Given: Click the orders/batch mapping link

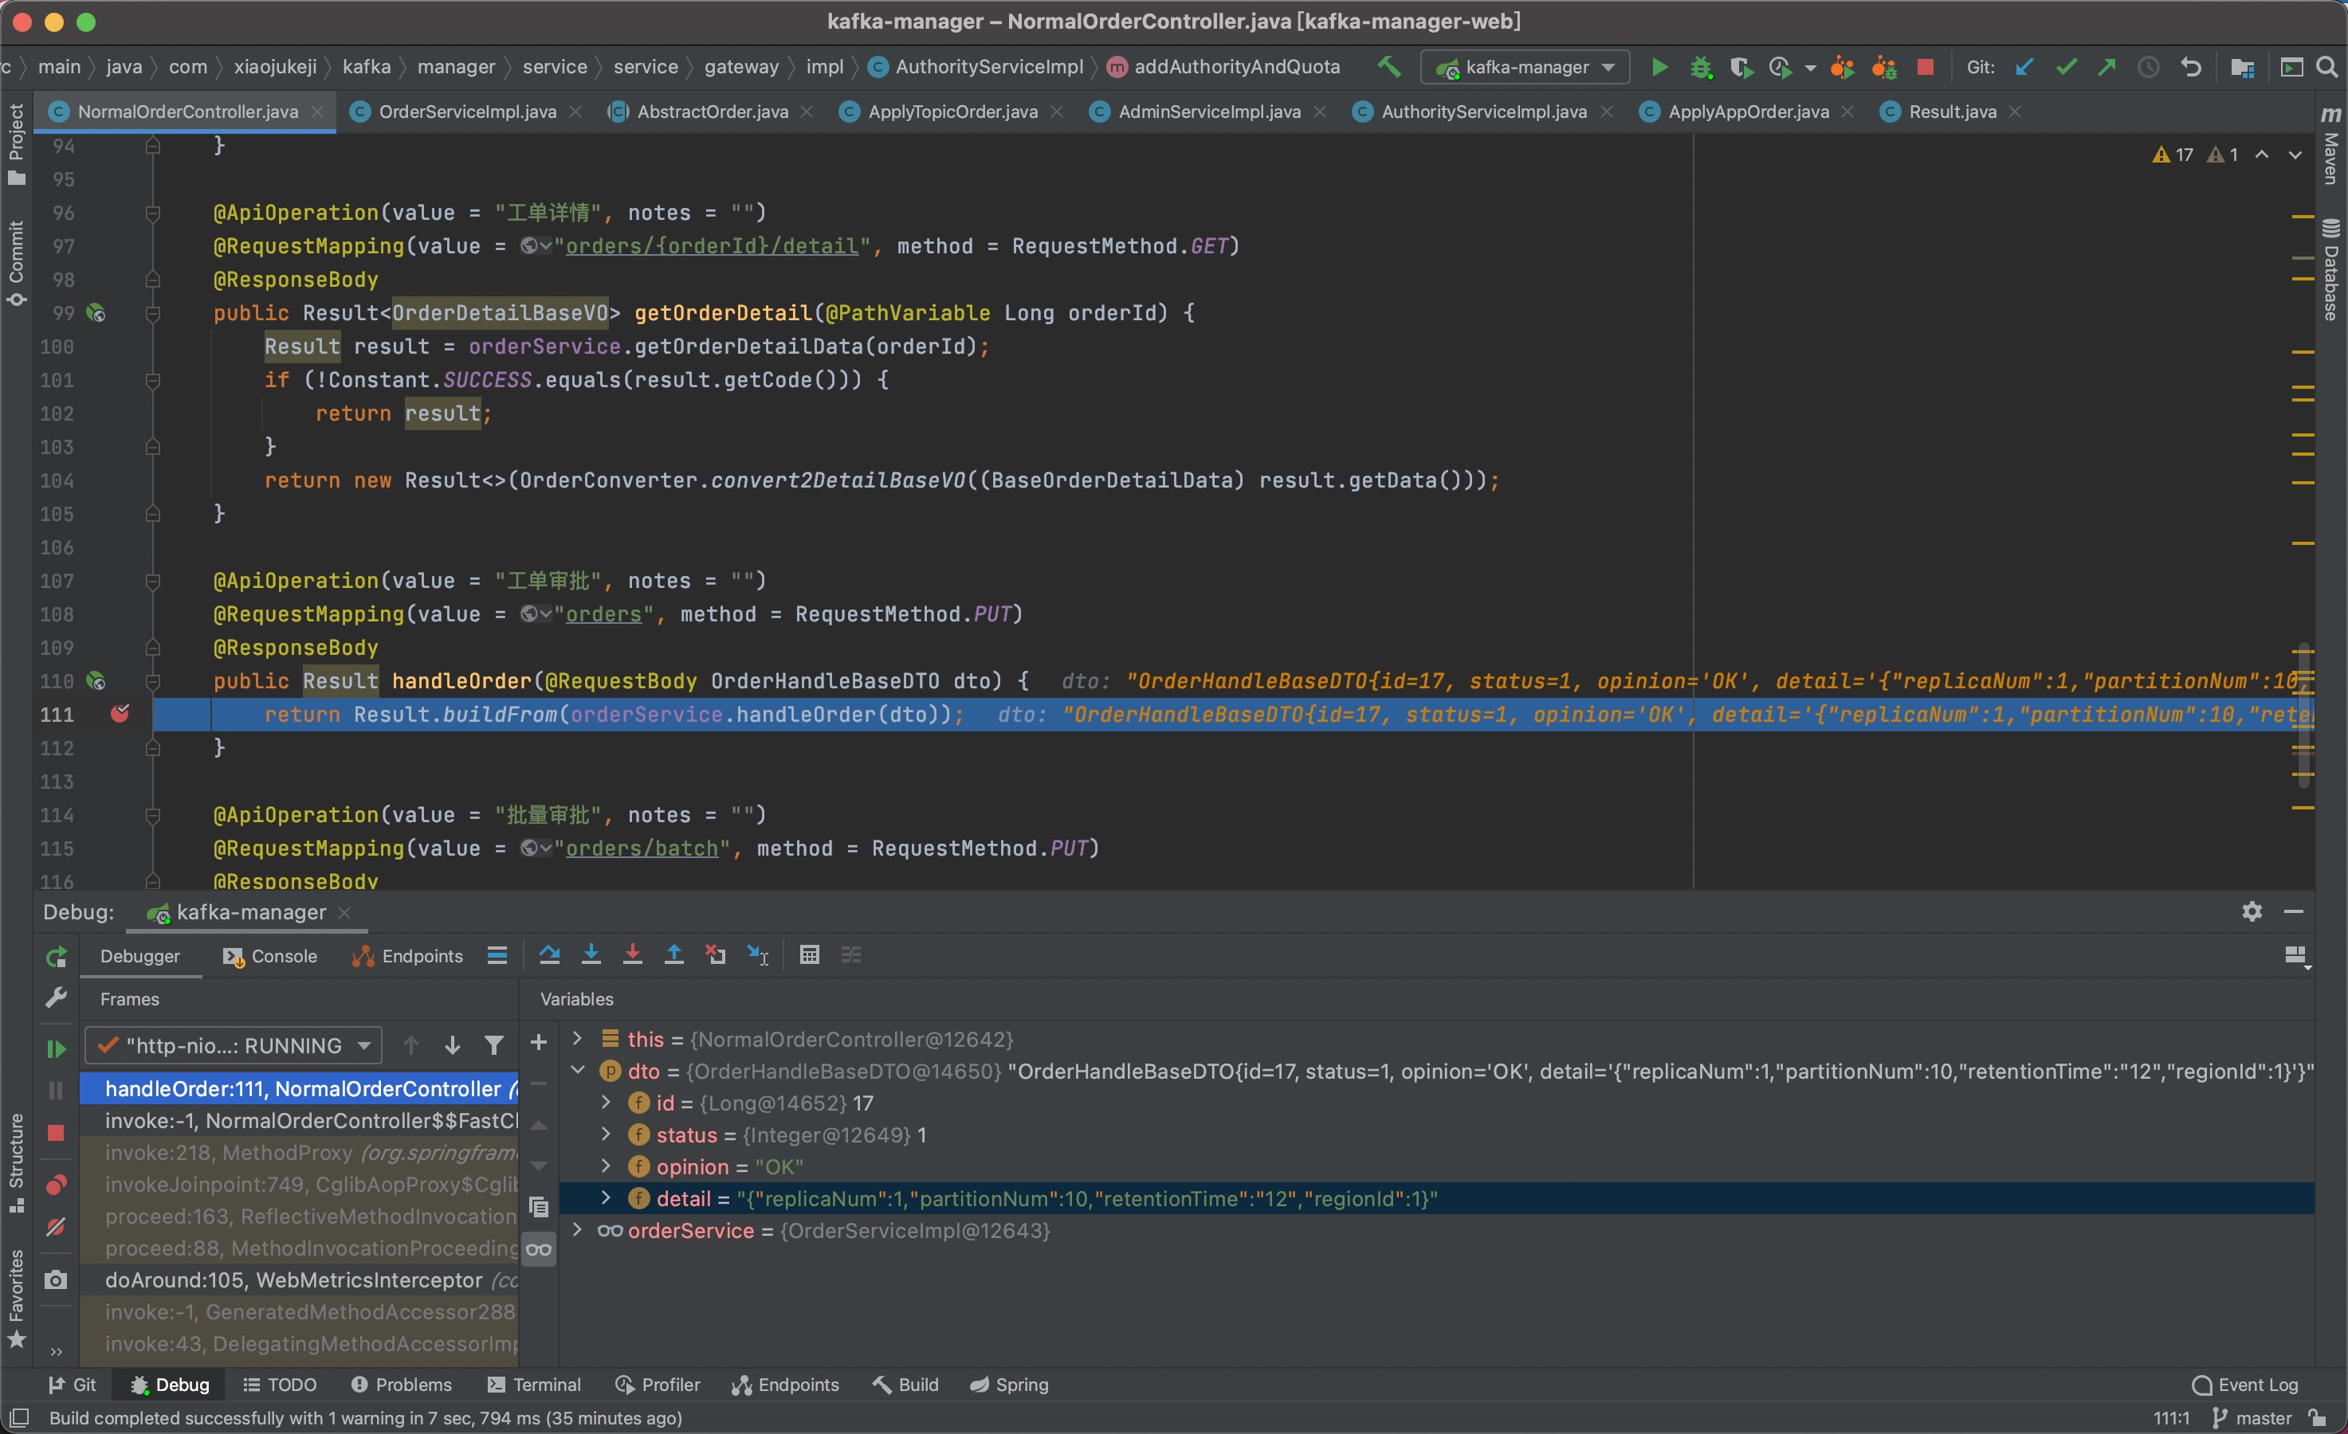Looking at the screenshot, I should pos(642,848).
